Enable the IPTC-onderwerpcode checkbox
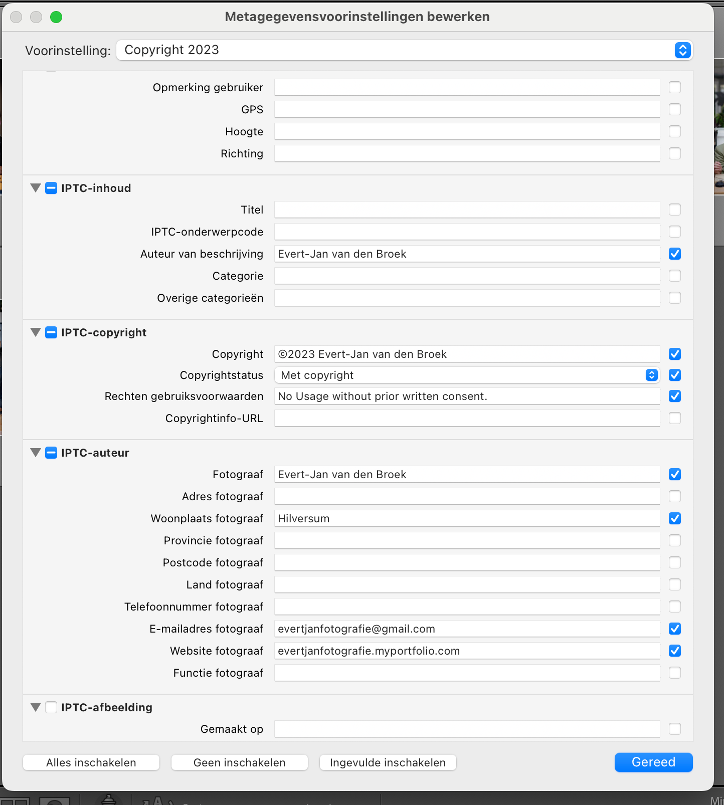Viewport: 724px width, 805px height. tap(675, 232)
